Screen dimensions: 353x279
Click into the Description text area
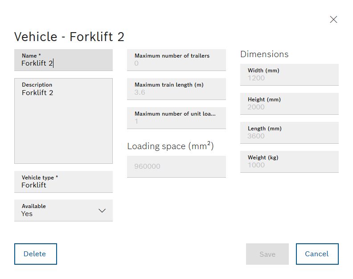click(63, 121)
